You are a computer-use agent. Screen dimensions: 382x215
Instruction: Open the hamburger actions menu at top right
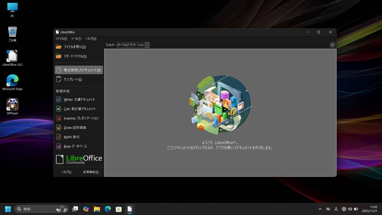(332, 45)
